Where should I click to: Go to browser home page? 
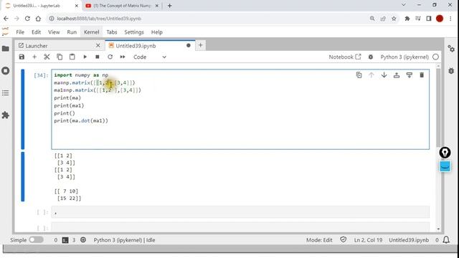pos(38,19)
